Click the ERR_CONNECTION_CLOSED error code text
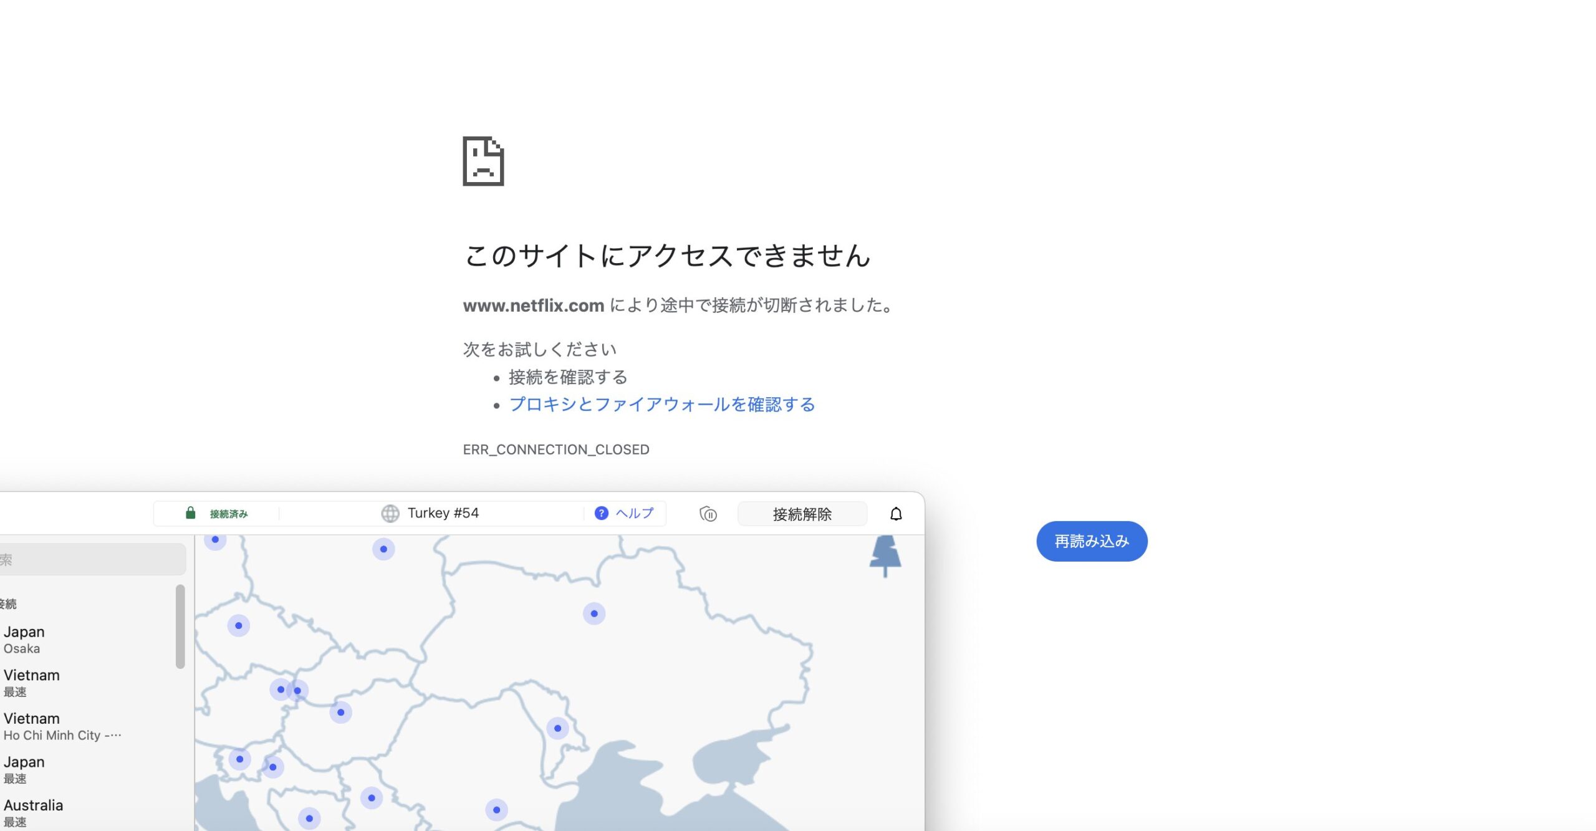Image resolution: width=1596 pixels, height=831 pixels. 556,449
